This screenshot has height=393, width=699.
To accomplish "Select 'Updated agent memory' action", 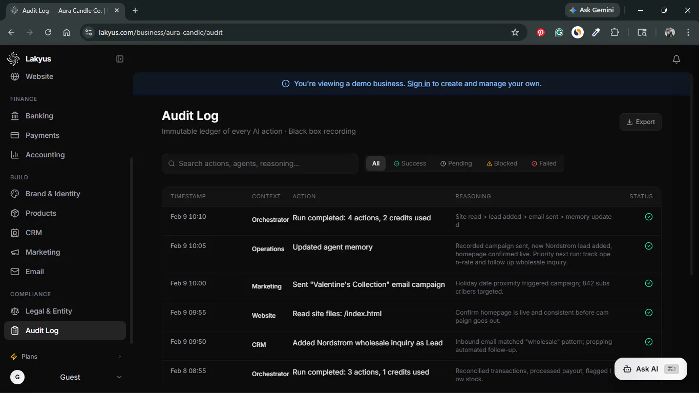I will point(332,247).
